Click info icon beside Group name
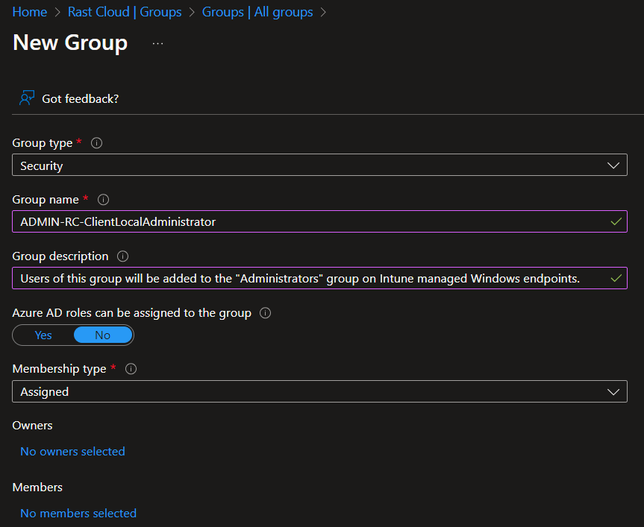Screen dimensions: 644x527 (104, 200)
